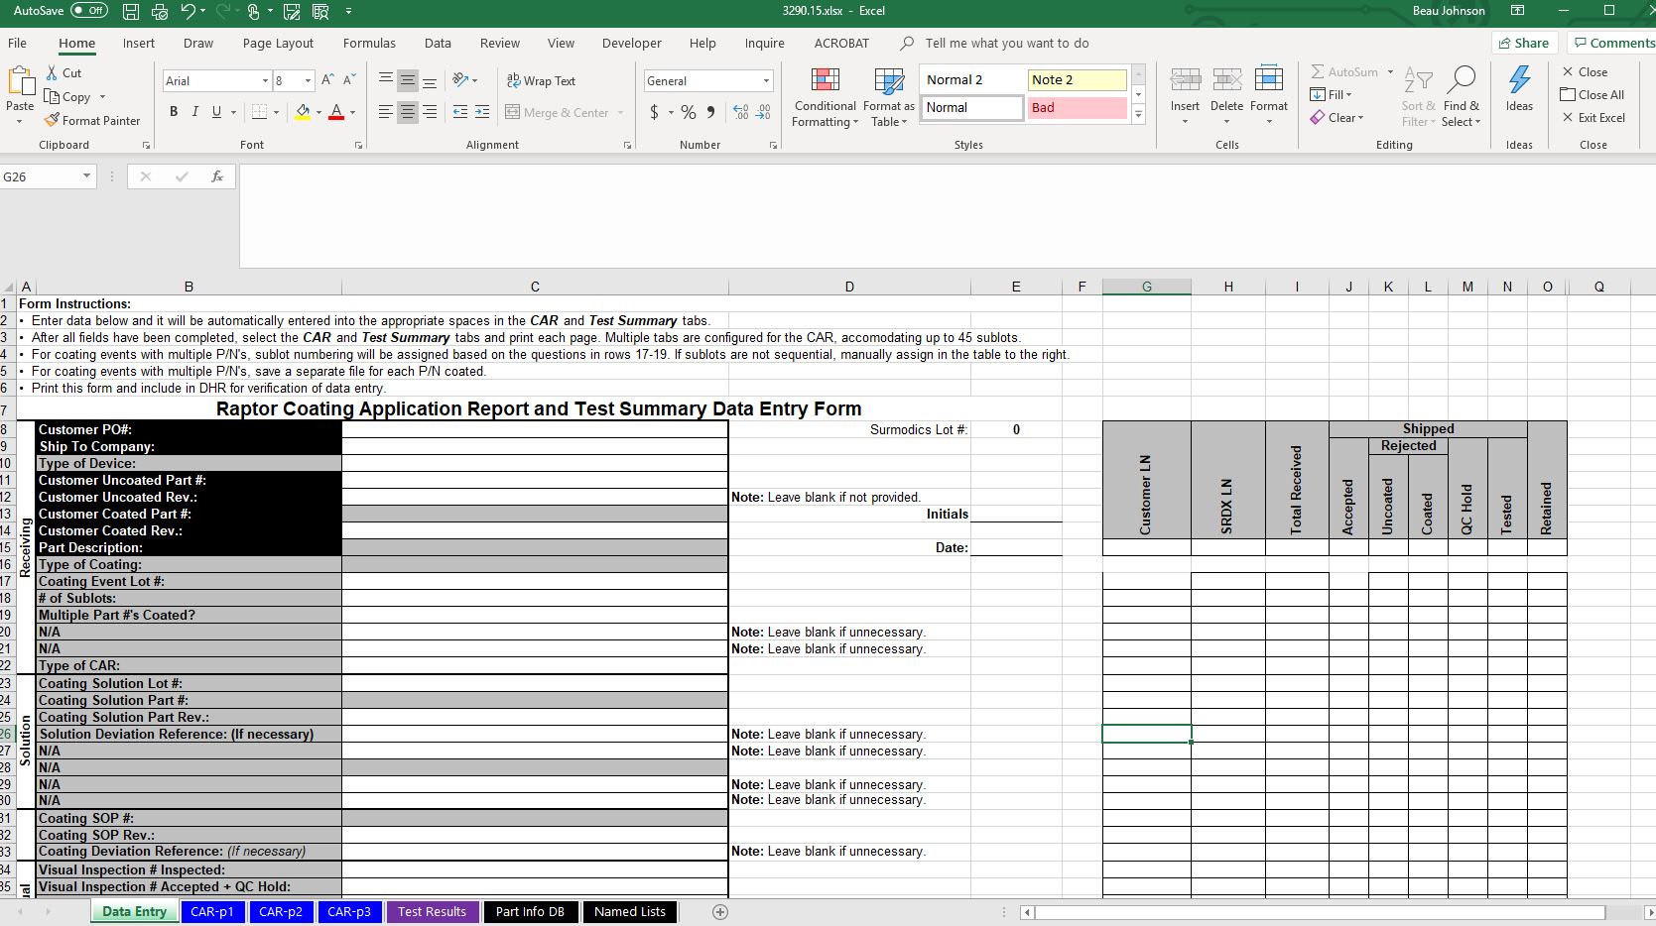This screenshot has height=926, width=1656.
Task: Open the font name dropdown
Action: 265,81
